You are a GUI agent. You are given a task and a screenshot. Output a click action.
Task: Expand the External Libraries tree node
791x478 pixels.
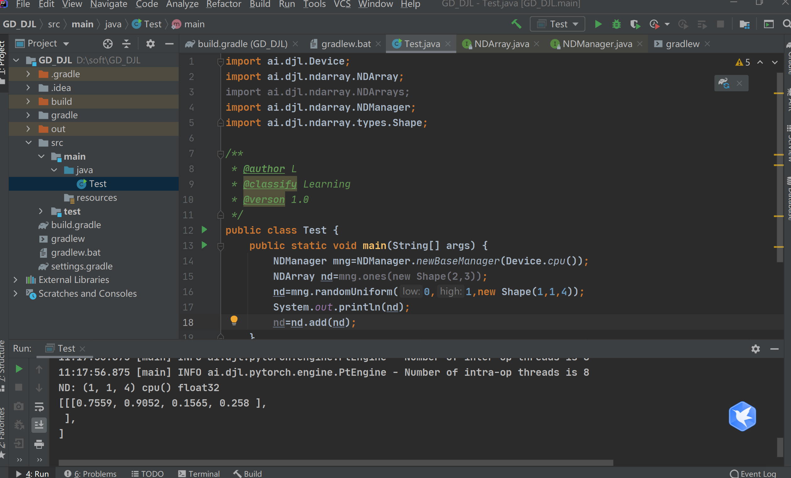pos(15,280)
